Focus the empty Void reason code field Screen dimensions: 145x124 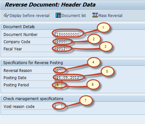[x=59, y=106]
